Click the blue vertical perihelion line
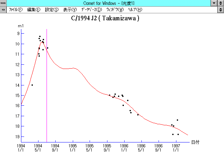 pyautogui.click(x=47, y=87)
